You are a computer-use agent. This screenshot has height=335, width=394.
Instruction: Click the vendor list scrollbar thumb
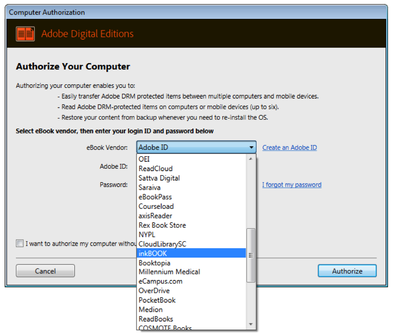pos(251,255)
